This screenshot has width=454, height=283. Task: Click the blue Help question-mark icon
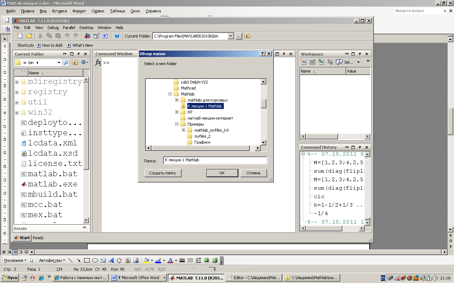coord(117,36)
